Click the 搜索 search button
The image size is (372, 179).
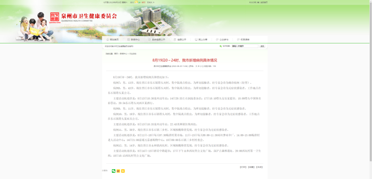point(262,46)
